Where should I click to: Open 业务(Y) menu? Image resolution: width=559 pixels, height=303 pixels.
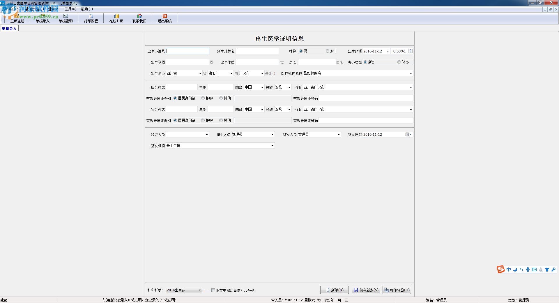click(x=54, y=9)
